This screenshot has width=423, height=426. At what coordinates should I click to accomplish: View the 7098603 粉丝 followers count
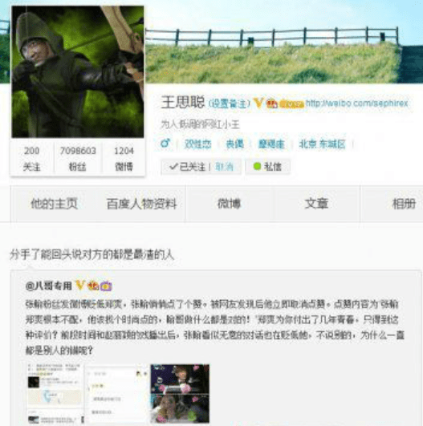click(x=78, y=158)
